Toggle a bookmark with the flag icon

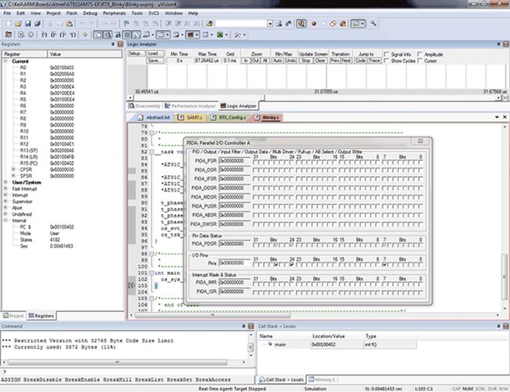(x=126, y=24)
